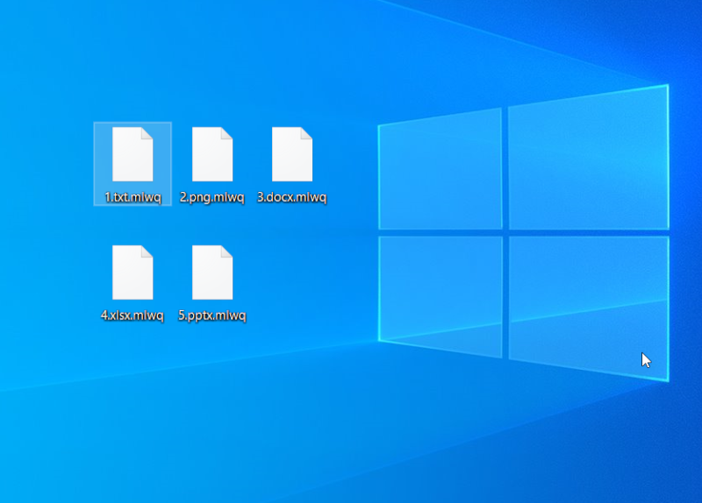The image size is (702, 503).
Task: Select the 5.pptx.mlwq file icon
Action: [212, 273]
